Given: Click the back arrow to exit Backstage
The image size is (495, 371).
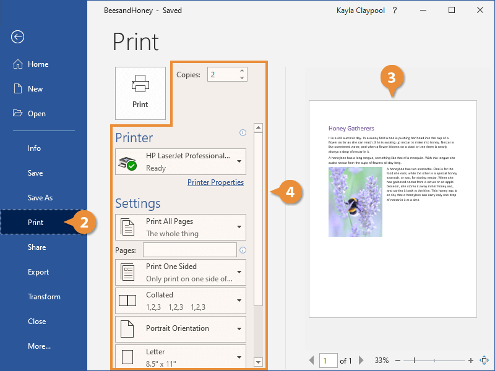Looking at the screenshot, I should (x=17, y=37).
